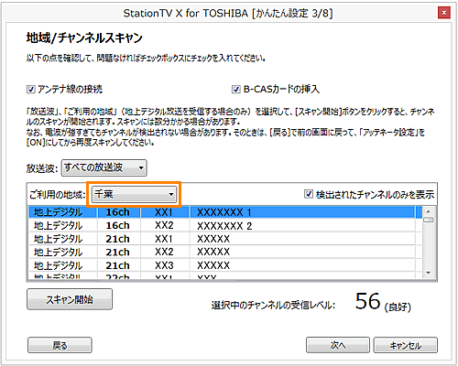Close the StationTV X setup window
Image resolution: width=458 pixels, height=366 pixels.
444,13
